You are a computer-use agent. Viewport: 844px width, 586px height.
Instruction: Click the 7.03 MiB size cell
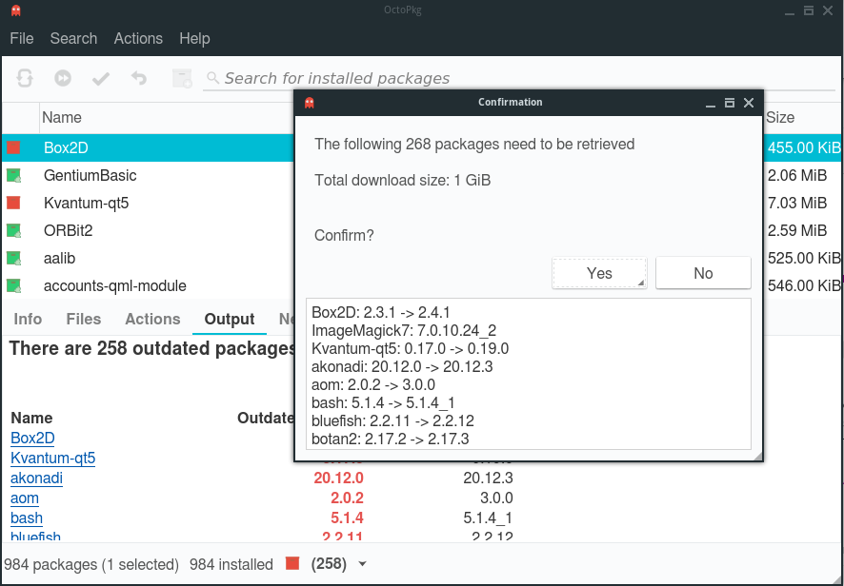[x=797, y=203]
